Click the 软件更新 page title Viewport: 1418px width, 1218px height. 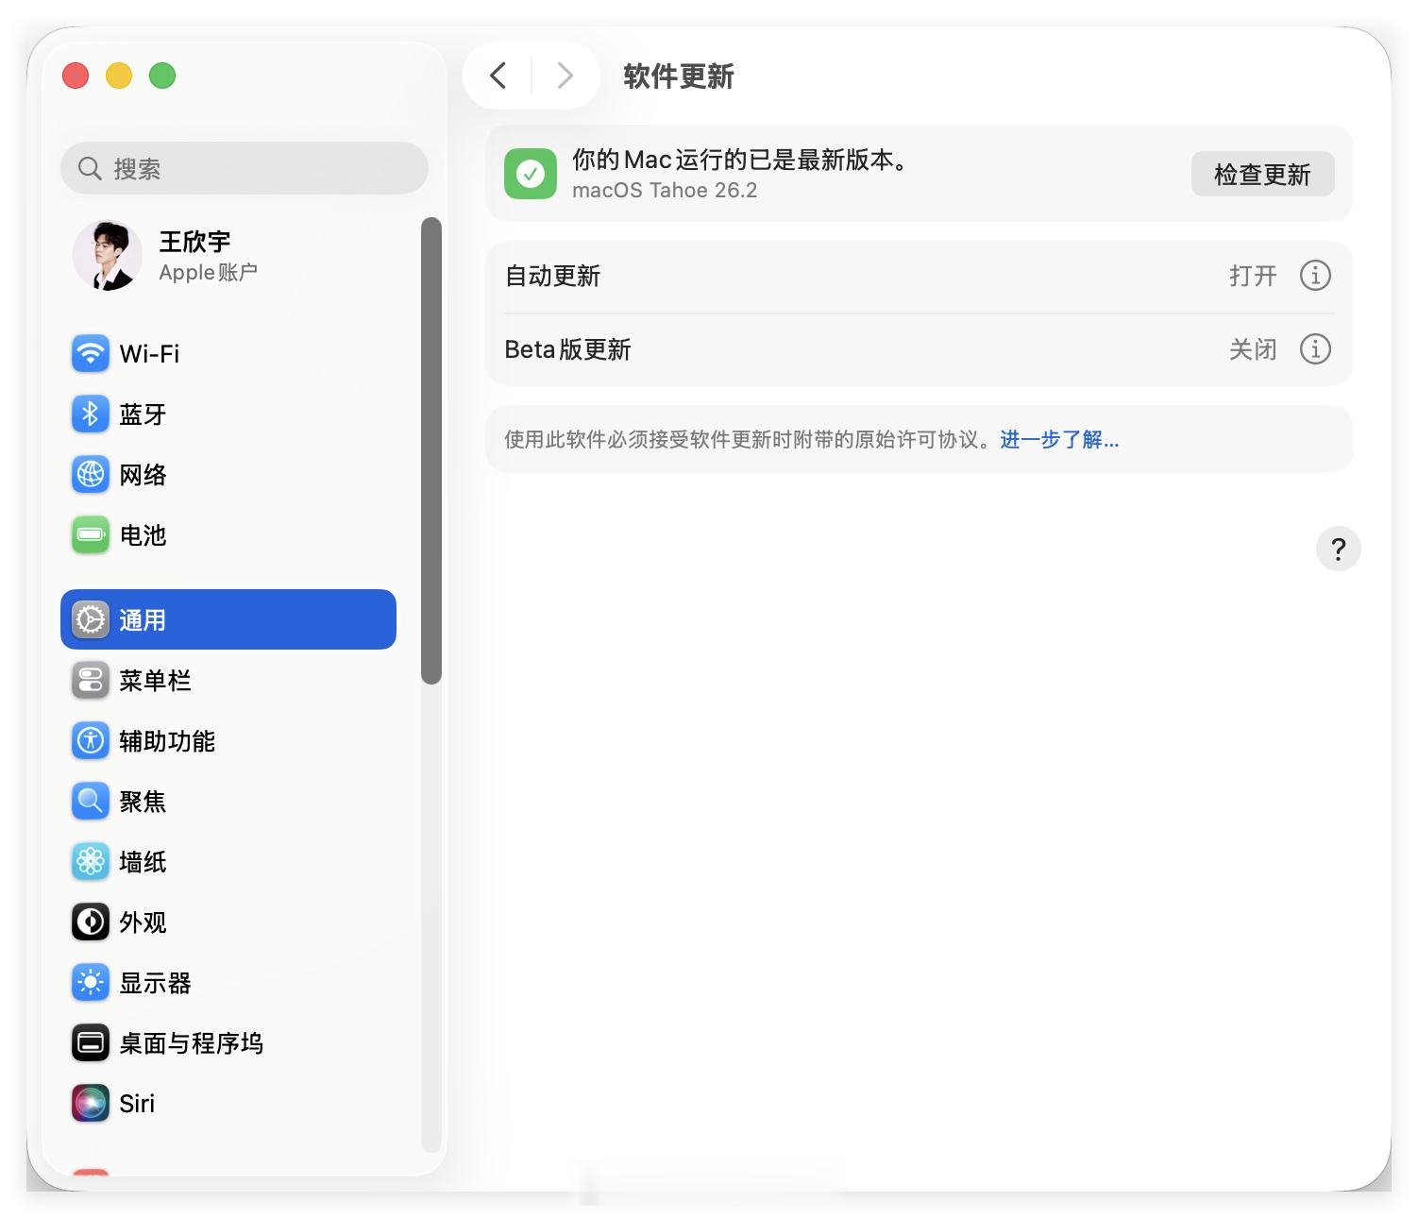[679, 76]
